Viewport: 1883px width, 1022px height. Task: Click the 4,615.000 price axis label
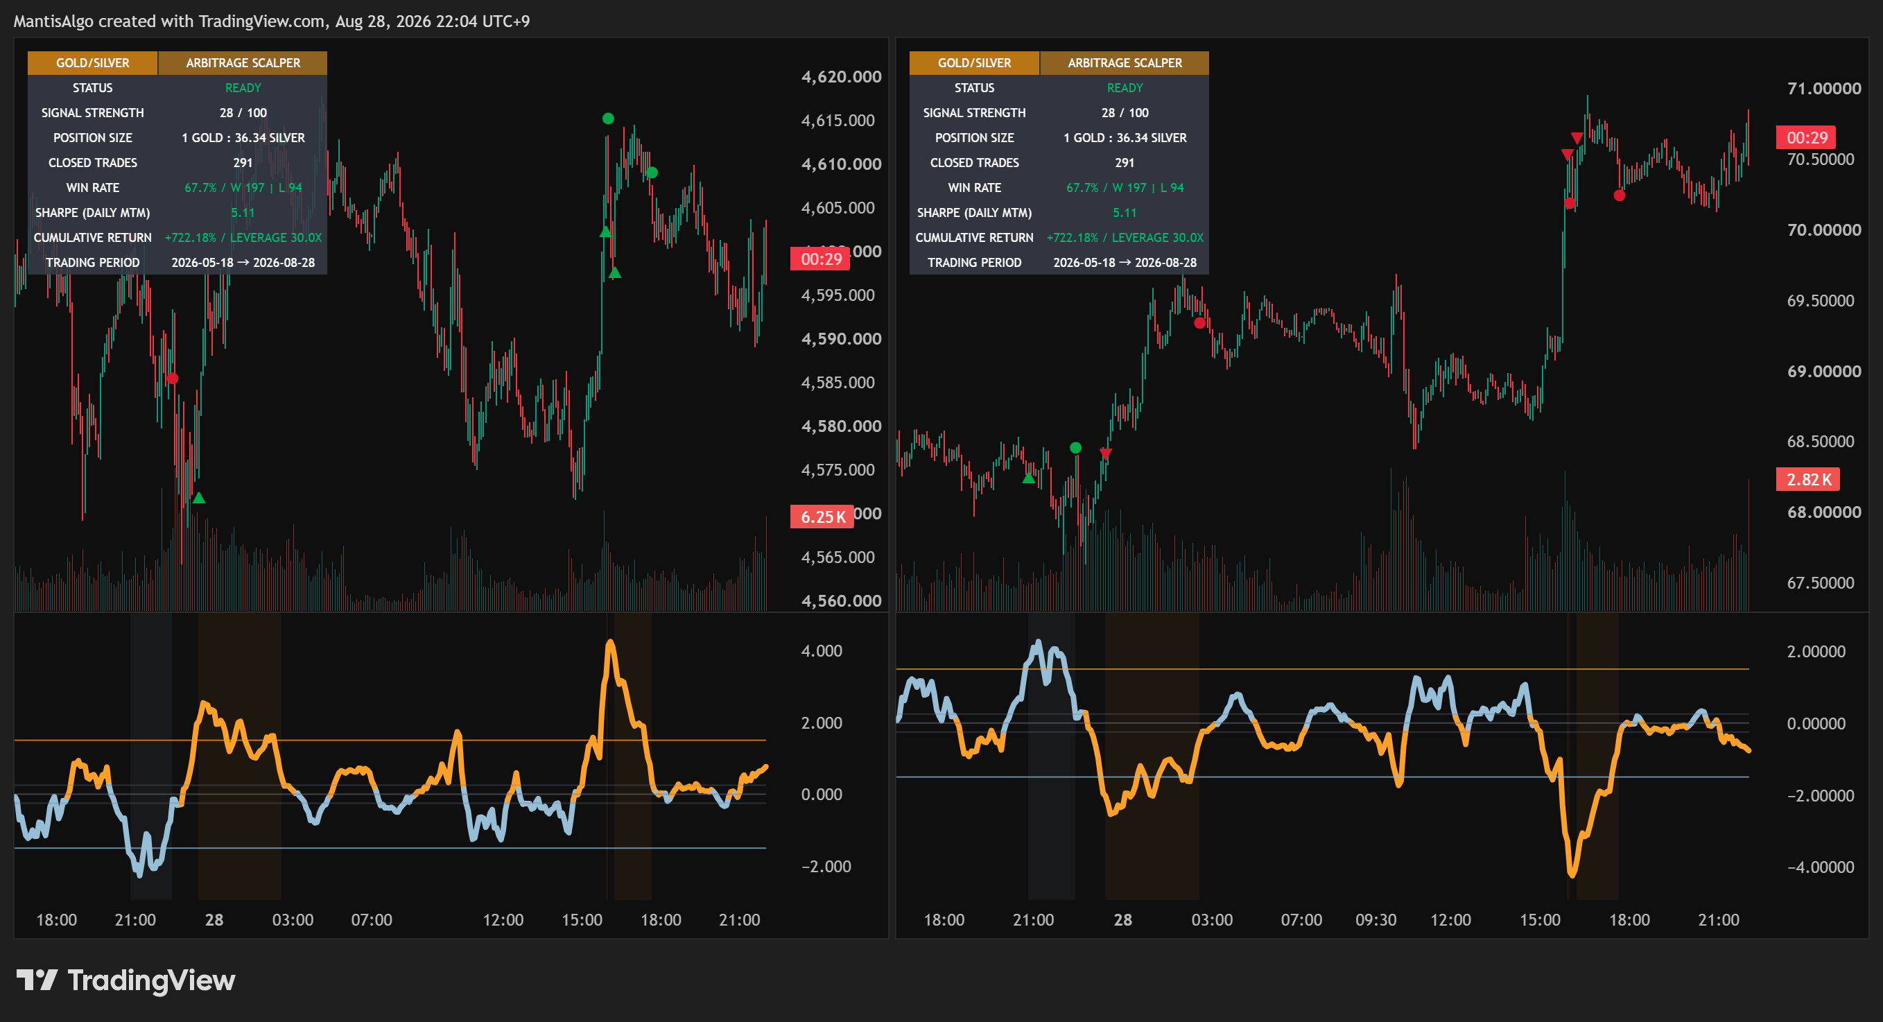838,121
